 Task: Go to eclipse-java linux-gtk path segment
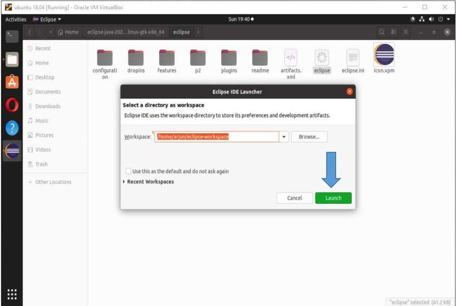pyautogui.click(x=126, y=32)
